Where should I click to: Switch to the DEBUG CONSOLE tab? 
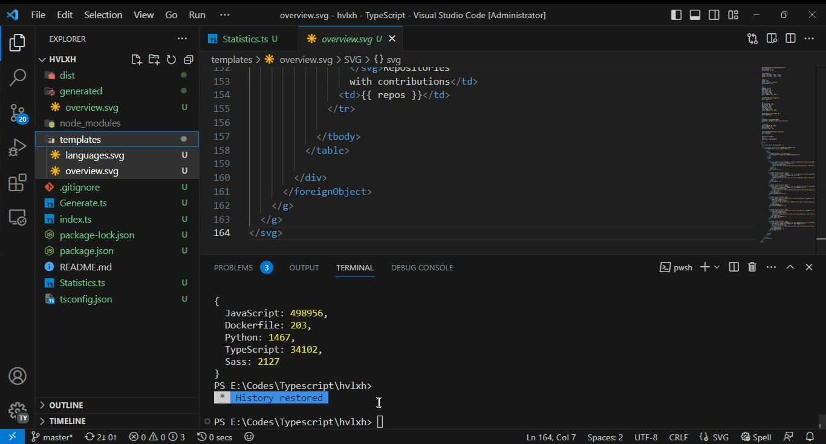pos(422,267)
